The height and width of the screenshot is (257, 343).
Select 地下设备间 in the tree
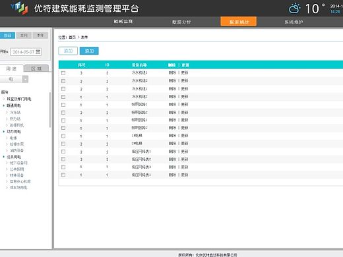[18, 163]
